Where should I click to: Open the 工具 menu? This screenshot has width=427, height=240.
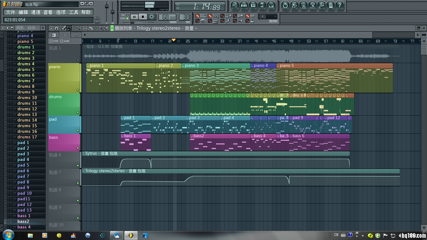coord(73,12)
